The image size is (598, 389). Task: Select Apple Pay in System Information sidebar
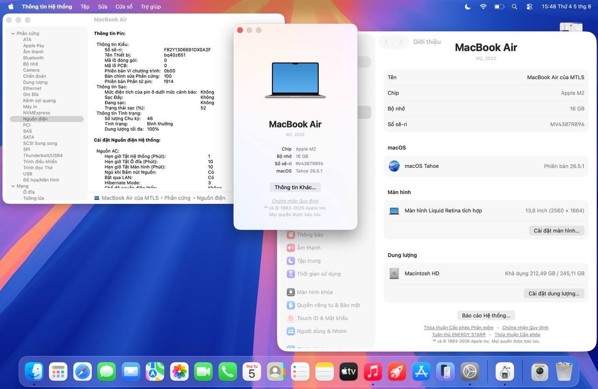[x=34, y=46]
